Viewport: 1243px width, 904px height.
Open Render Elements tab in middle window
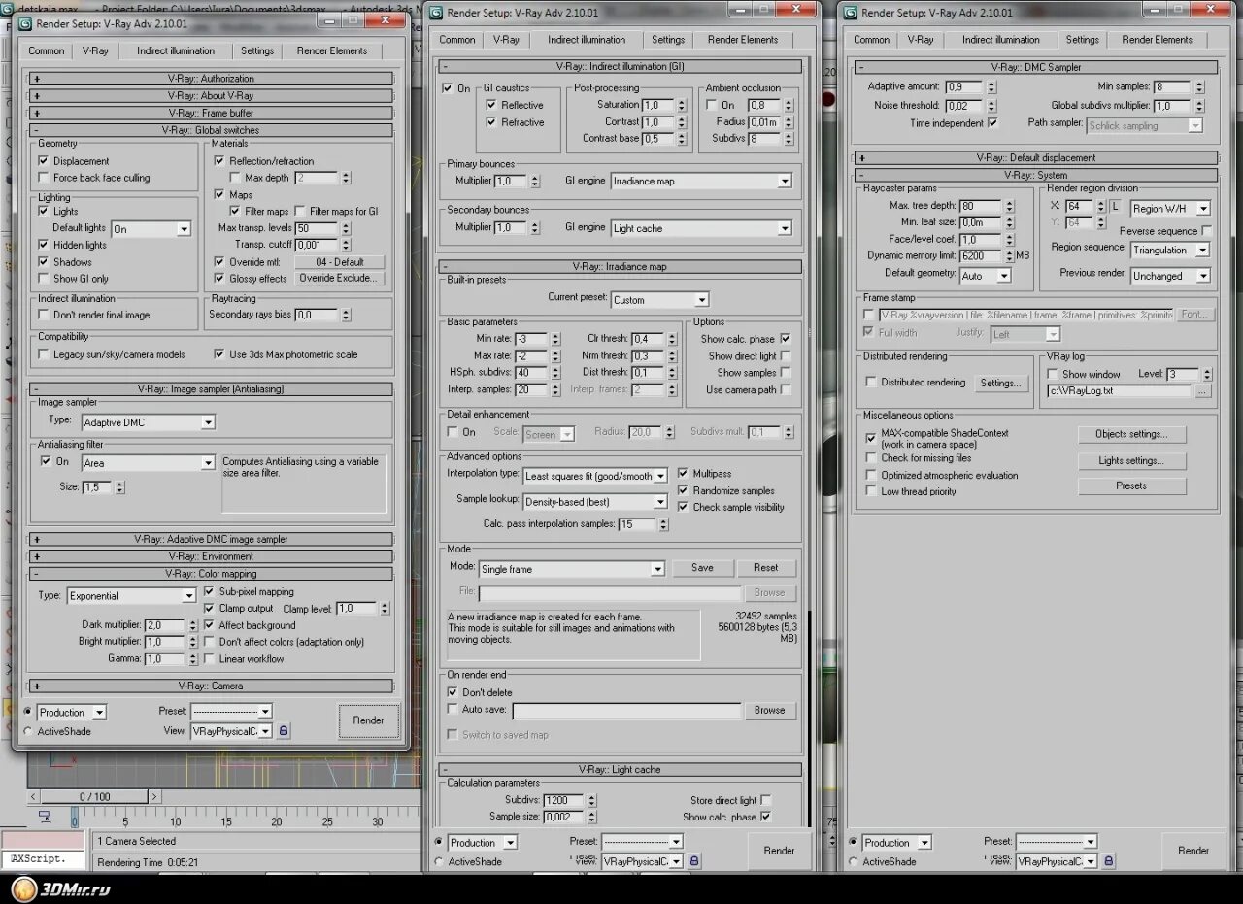point(743,40)
